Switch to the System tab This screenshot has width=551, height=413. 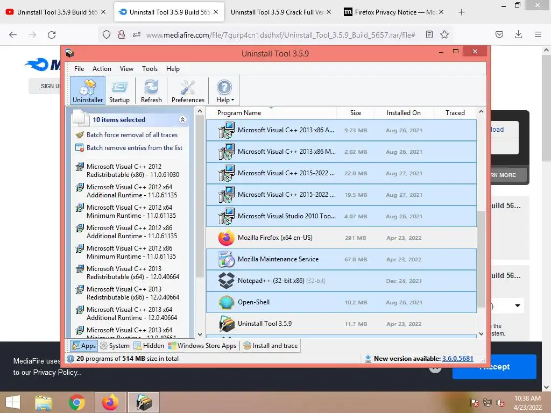click(115, 346)
